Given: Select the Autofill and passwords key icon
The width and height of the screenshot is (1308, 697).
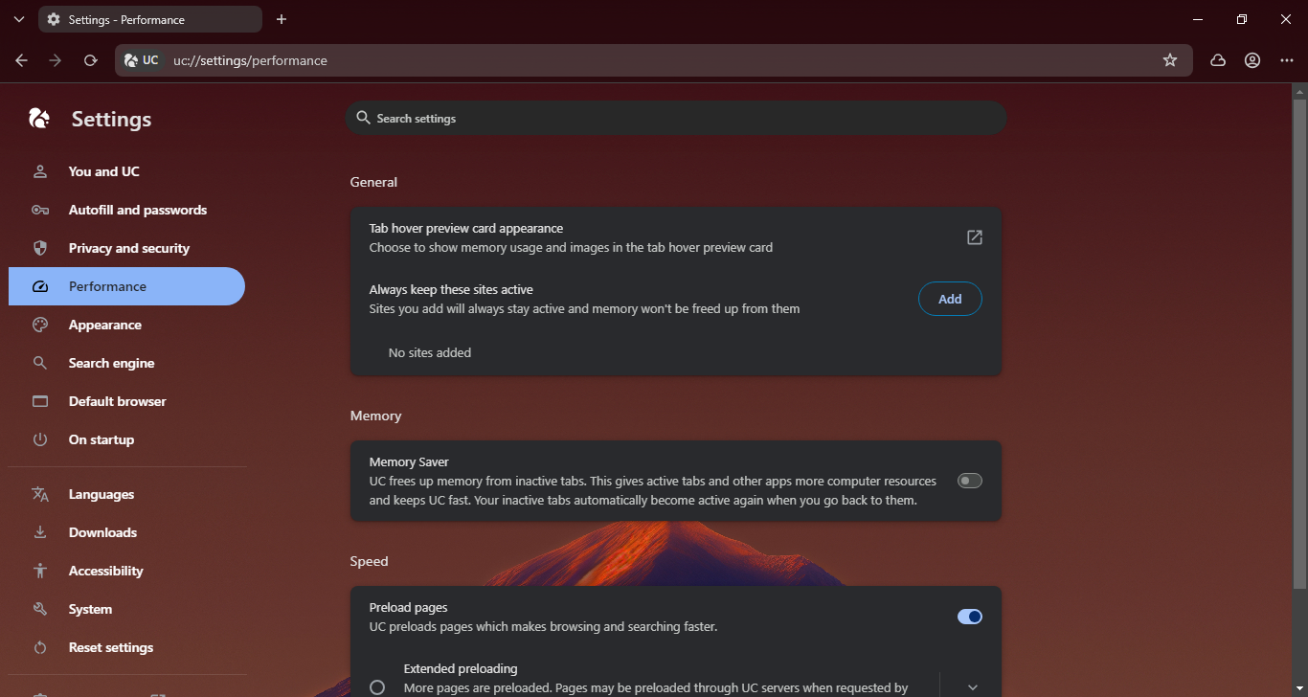Looking at the screenshot, I should point(39,209).
